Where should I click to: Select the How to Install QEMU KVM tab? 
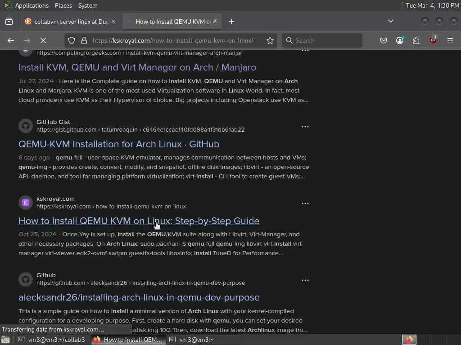172,22
